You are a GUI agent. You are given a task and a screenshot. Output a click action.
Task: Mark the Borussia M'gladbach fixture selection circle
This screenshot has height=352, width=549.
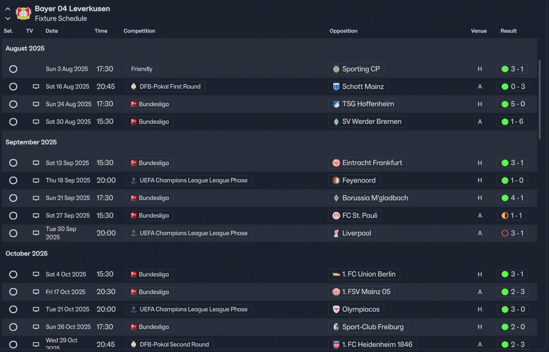tap(13, 198)
